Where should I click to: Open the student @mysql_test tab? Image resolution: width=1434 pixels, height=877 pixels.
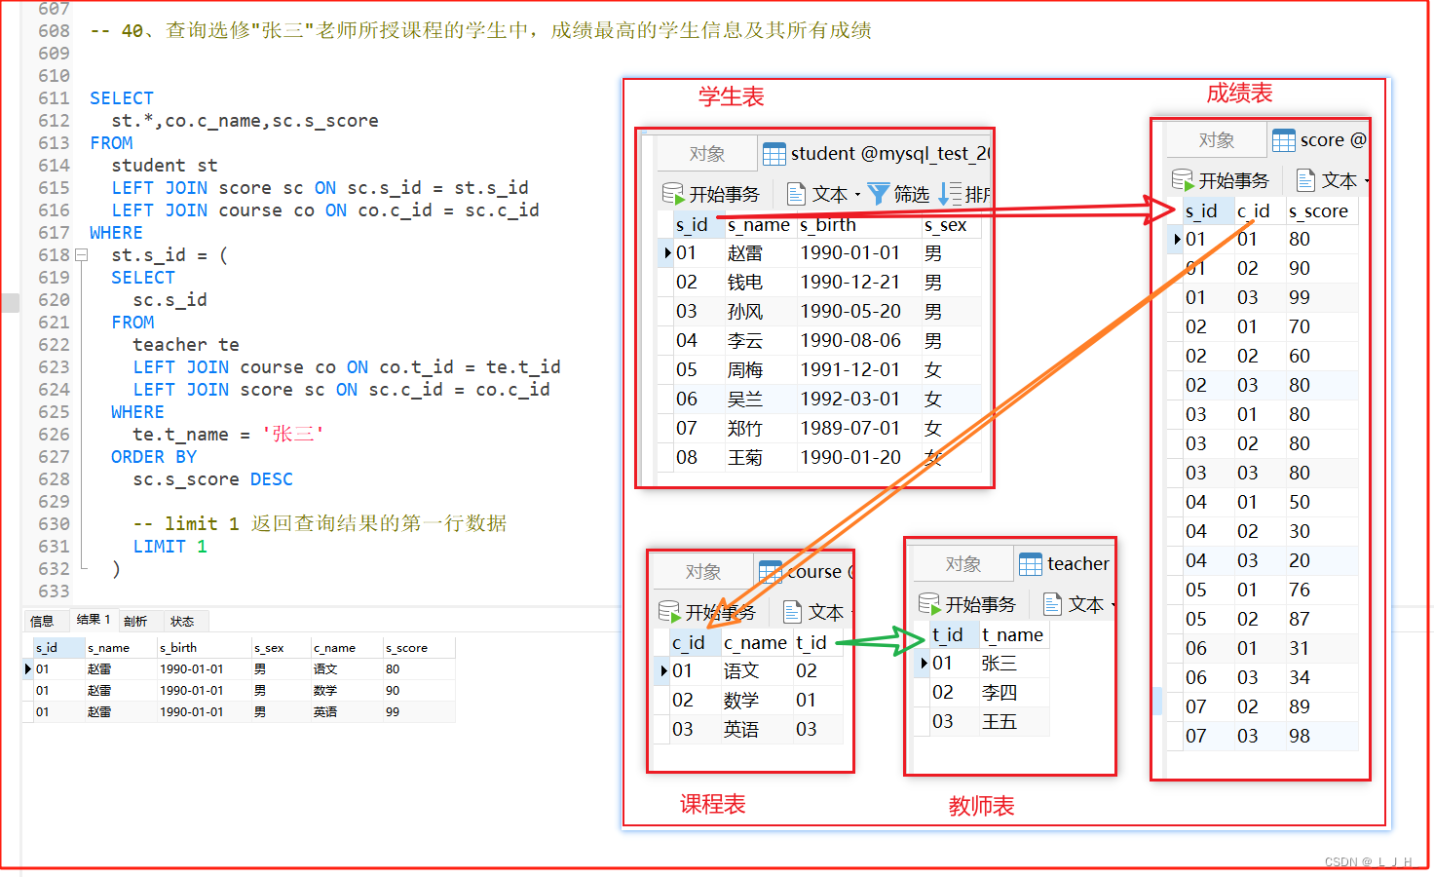pos(877,154)
